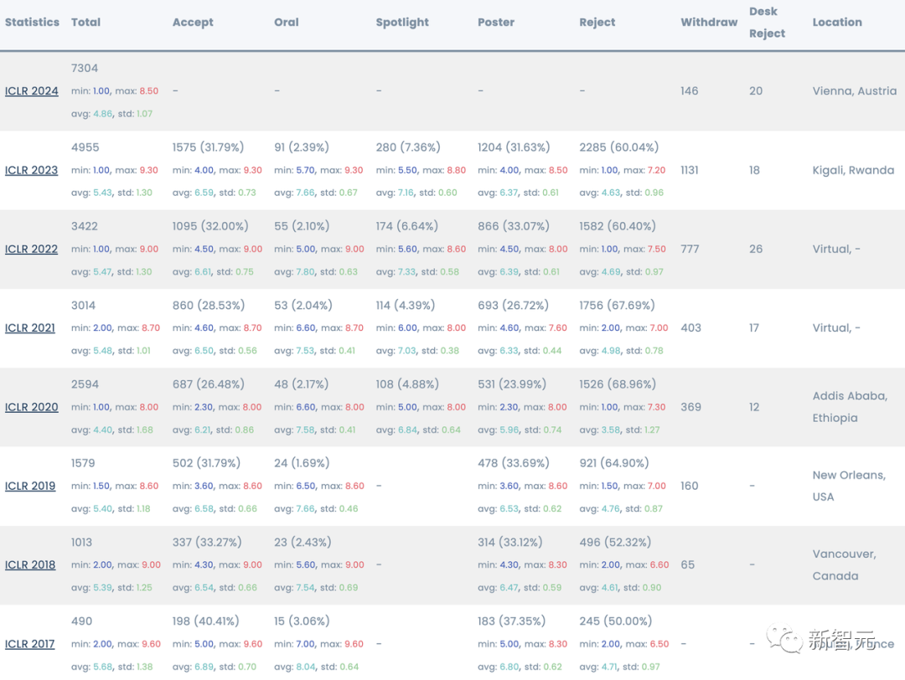Viewport: 905px width, 680px height.
Task: Click the location Addis Ababa, Ethiopia
Action: (850, 407)
